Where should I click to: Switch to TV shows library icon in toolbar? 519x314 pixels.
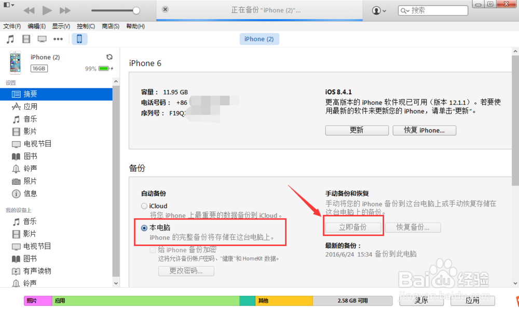42,39
